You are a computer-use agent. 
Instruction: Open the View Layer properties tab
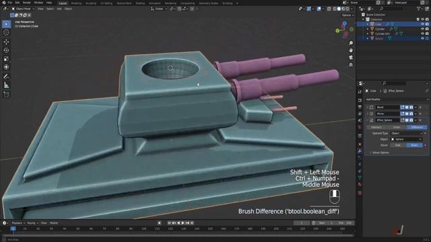(360, 114)
